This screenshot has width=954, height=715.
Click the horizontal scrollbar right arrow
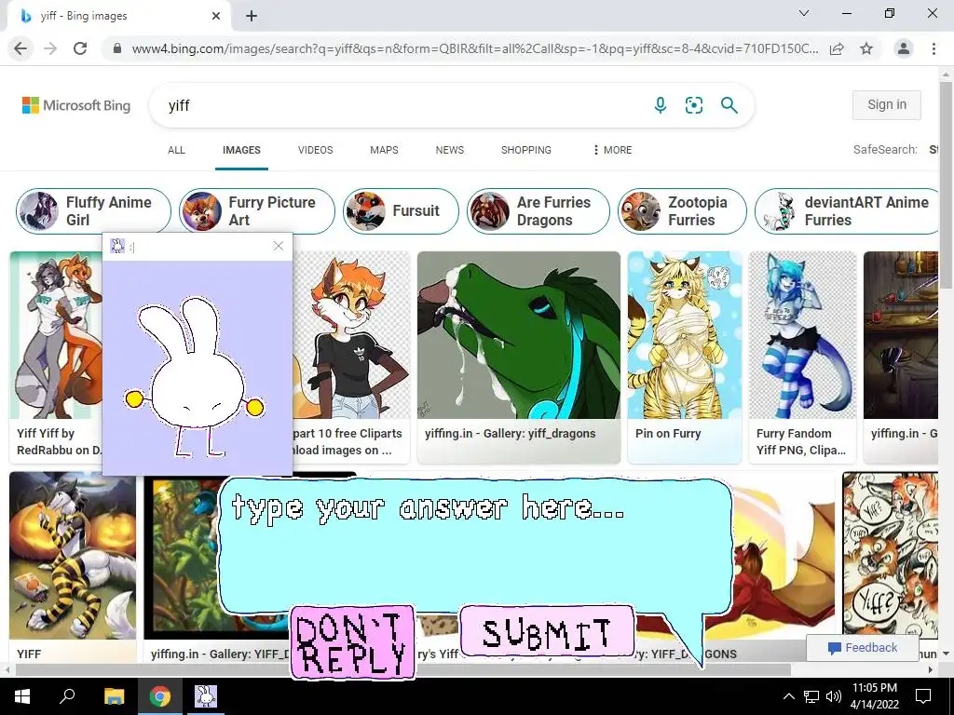coord(931,670)
